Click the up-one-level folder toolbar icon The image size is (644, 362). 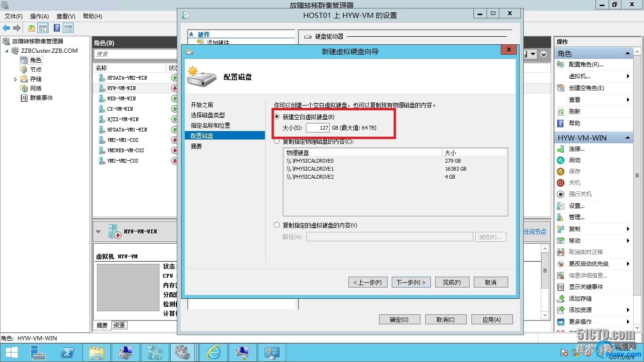coord(32,28)
